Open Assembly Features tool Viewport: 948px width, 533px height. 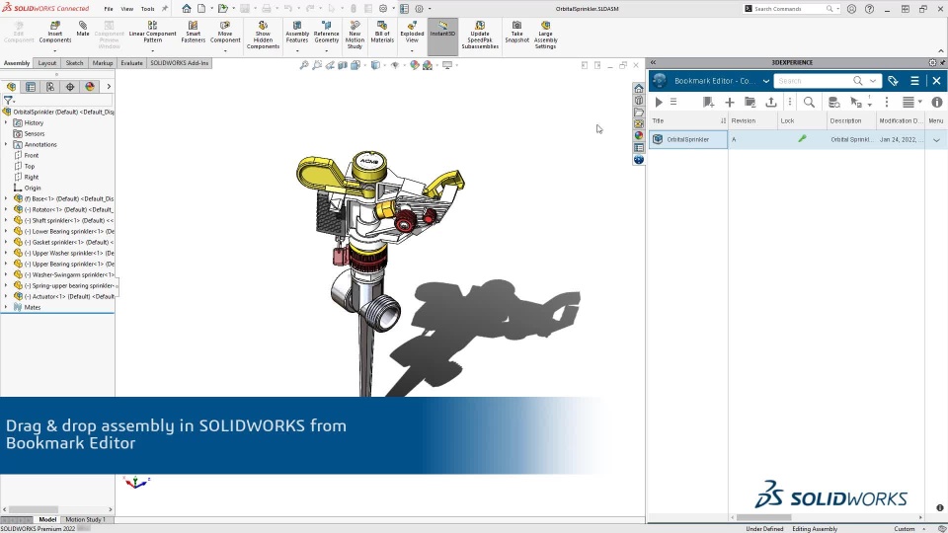[297, 32]
